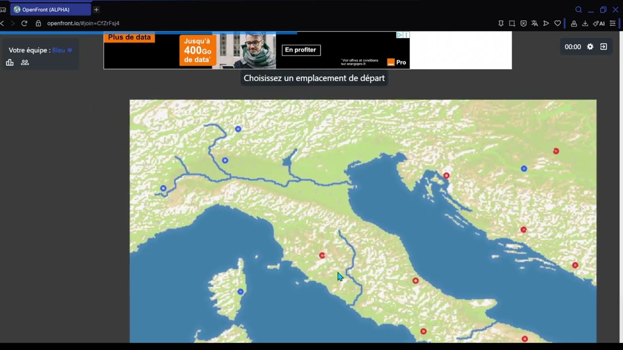Viewport: 623px width, 350px height.
Task: Open game settings gear icon
Action: (590, 47)
